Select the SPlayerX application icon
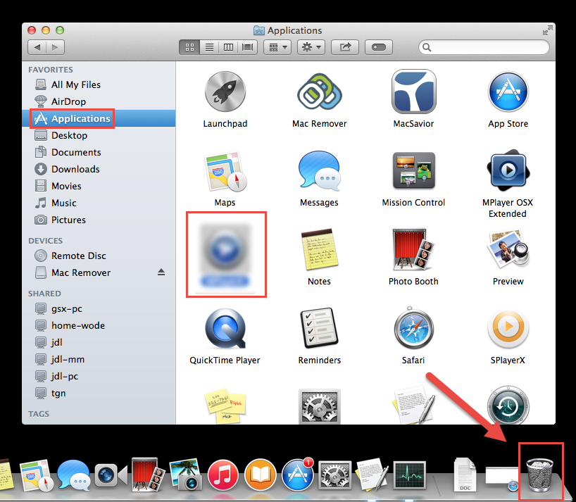Screen dimensions: 576x502 click(x=508, y=329)
